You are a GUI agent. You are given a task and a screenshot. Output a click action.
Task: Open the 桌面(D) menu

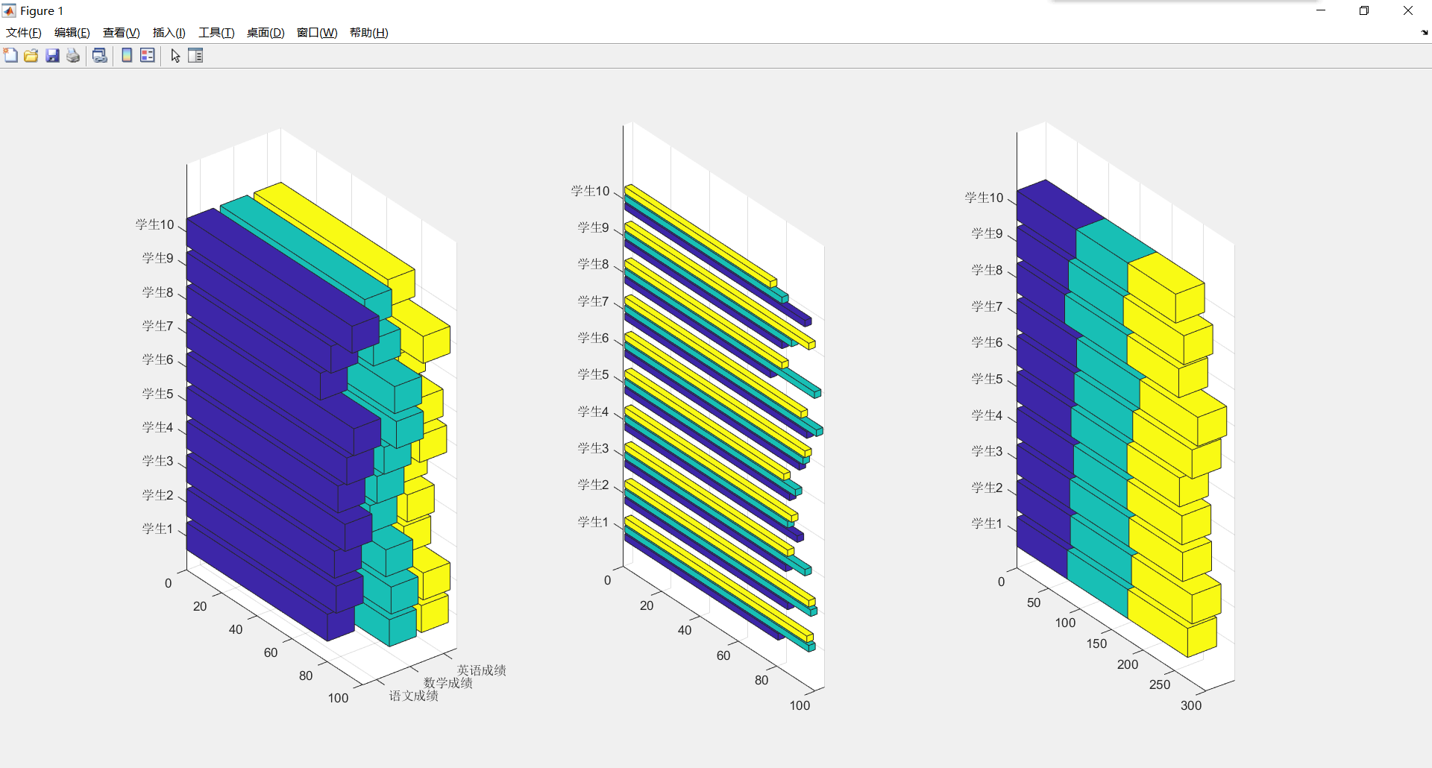[x=266, y=33]
